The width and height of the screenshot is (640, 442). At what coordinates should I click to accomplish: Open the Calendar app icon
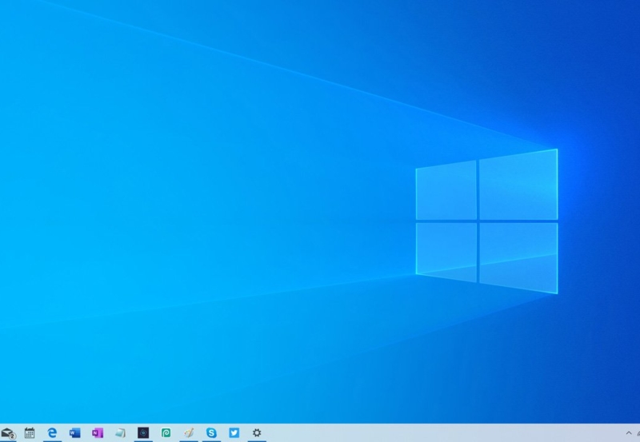point(30,432)
